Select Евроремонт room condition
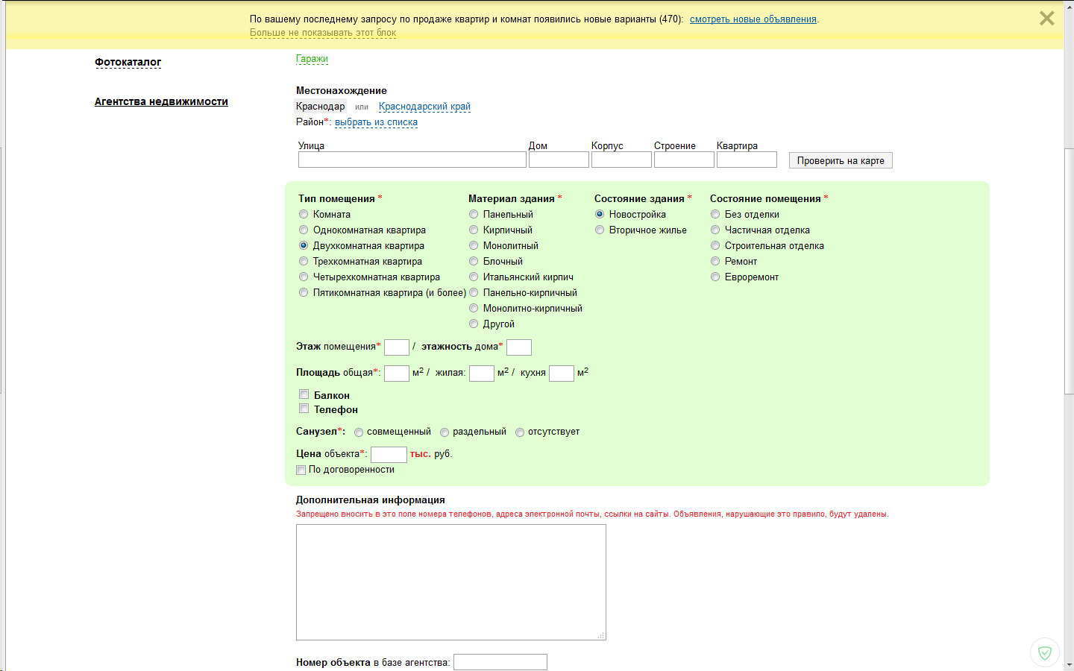The height and width of the screenshot is (671, 1074). coord(715,277)
